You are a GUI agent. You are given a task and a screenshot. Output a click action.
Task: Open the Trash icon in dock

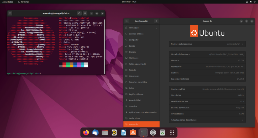coord(163,132)
